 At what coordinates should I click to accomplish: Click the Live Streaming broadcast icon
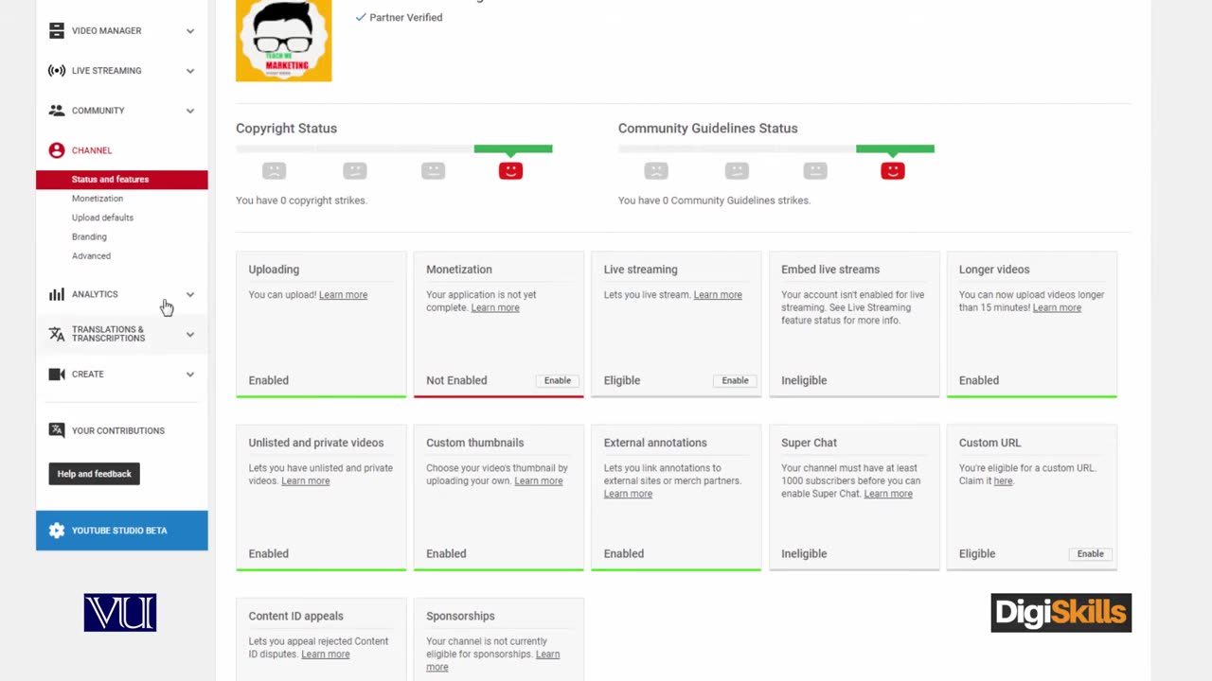click(x=57, y=71)
